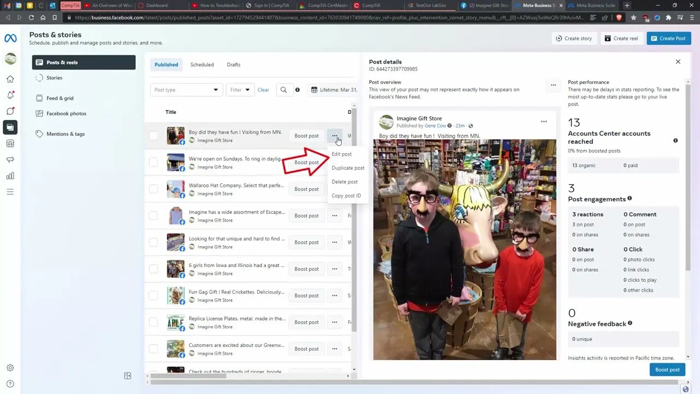The width and height of the screenshot is (700, 394).
Task: Switch to the Scheduled tab
Action: (202, 65)
